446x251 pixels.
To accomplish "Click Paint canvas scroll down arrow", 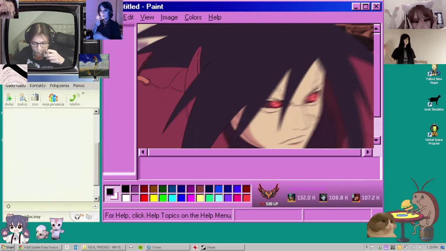I will point(376,140).
